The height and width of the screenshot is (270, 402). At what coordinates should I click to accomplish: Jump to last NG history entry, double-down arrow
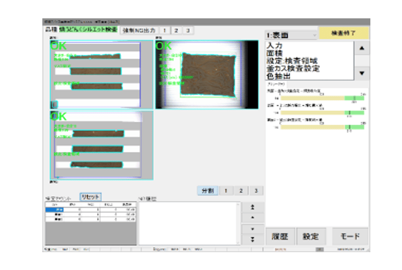tap(253, 239)
